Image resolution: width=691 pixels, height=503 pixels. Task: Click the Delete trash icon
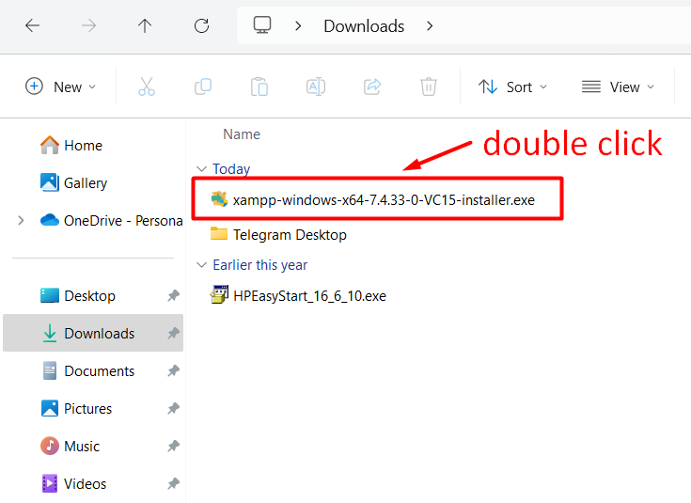coord(429,86)
